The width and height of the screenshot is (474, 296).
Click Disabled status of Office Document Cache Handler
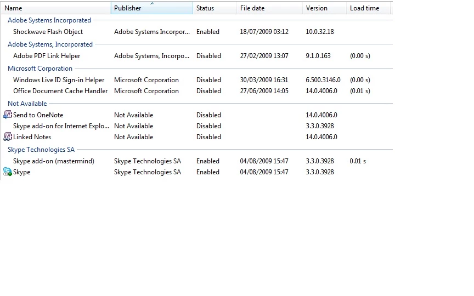pos(208,91)
